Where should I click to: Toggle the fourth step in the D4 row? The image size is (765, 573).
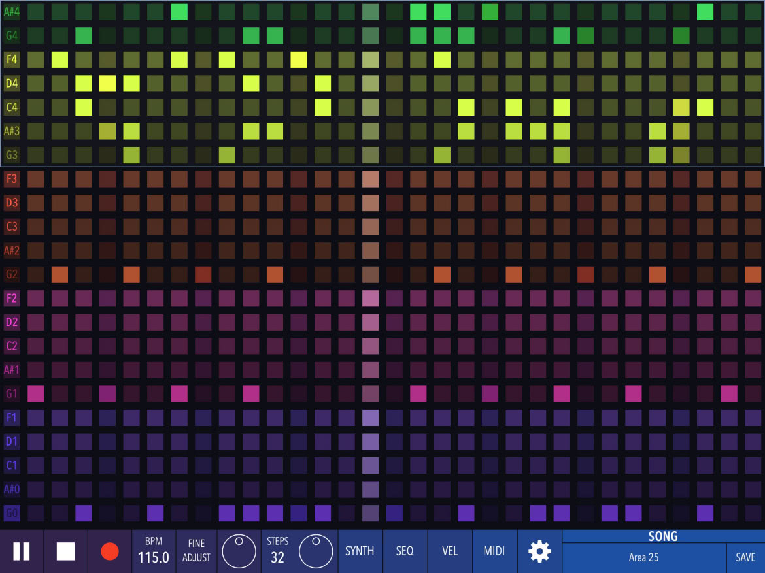click(x=107, y=84)
